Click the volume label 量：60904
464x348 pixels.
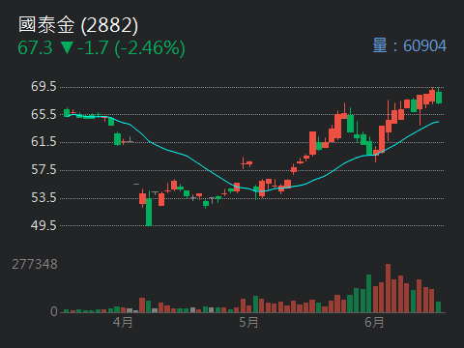point(410,45)
